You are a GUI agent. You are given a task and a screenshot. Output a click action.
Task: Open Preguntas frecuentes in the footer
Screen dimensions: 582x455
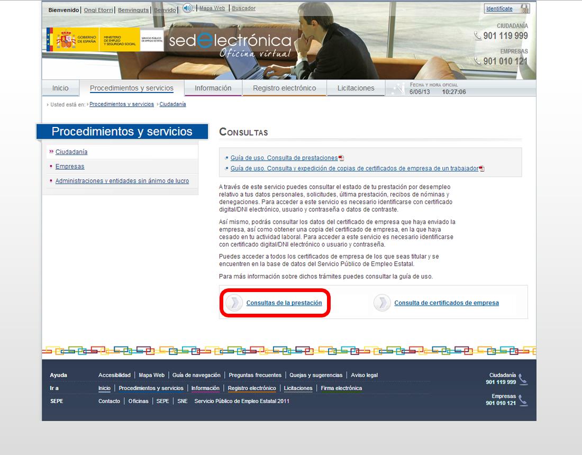255,375
